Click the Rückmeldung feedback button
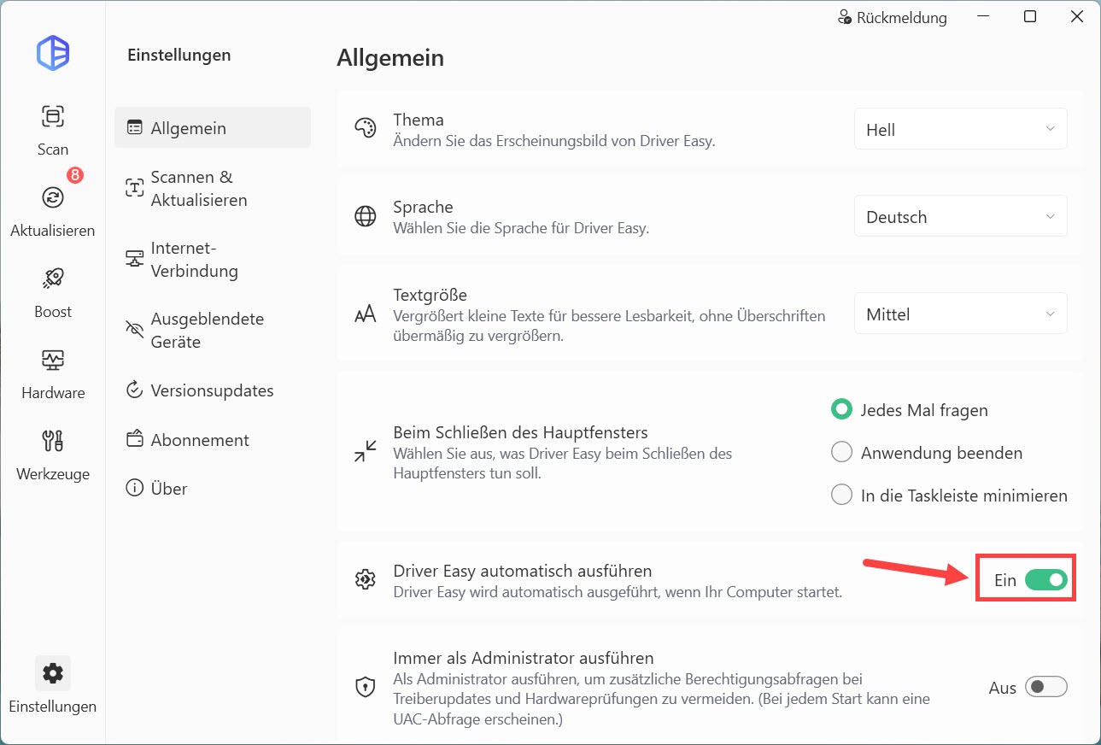 click(x=893, y=17)
